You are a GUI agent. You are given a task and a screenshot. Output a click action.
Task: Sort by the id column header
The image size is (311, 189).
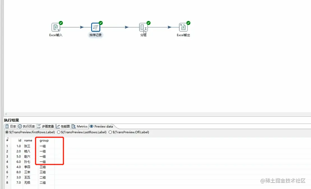[x=20, y=140]
